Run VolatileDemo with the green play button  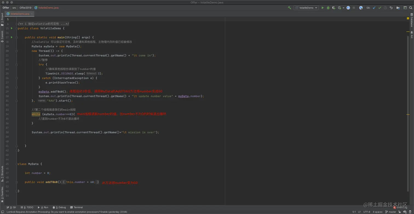pos(323,8)
